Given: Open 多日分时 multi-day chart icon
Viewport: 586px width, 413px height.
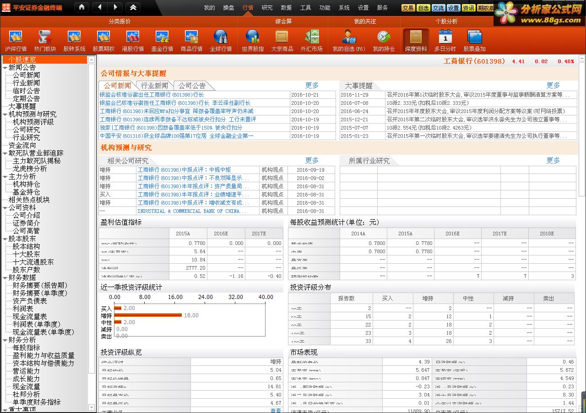Looking at the screenshot, I should pos(445,41).
